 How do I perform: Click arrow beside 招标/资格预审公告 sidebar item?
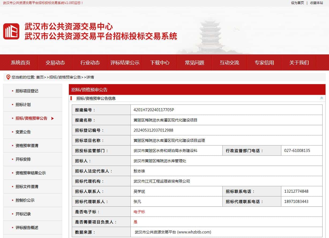(53, 118)
